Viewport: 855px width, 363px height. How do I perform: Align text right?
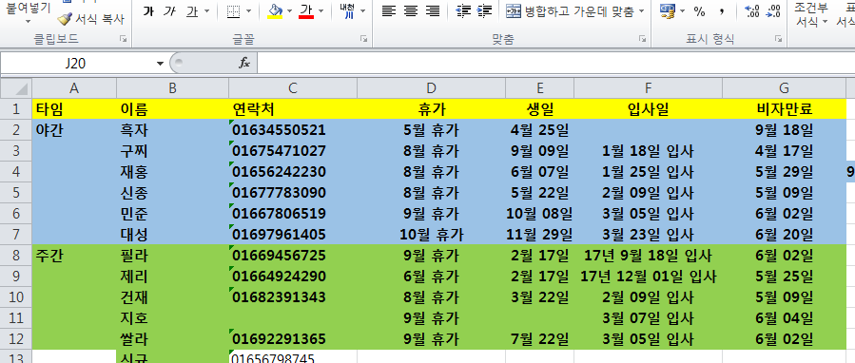[x=433, y=10]
